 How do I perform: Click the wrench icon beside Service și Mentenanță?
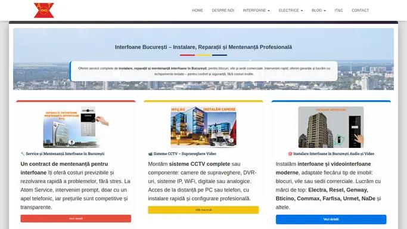tap(23, 154)
